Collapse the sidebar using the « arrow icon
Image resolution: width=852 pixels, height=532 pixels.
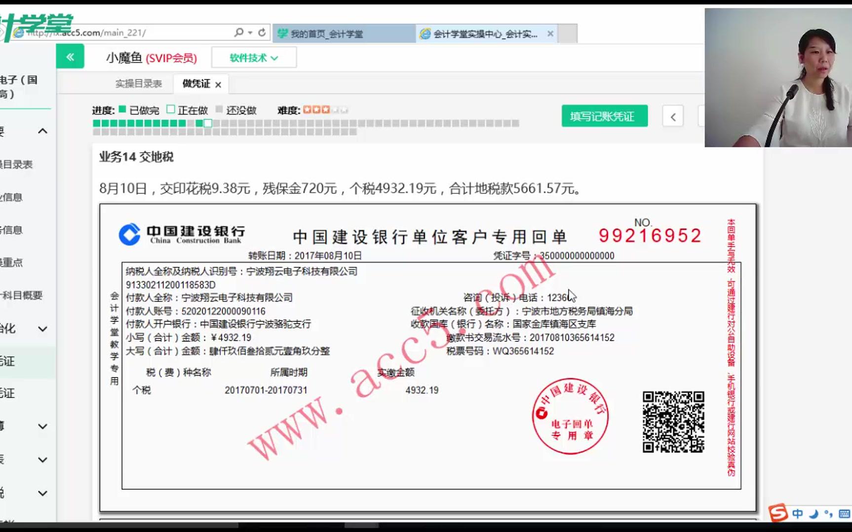point(70,57)
